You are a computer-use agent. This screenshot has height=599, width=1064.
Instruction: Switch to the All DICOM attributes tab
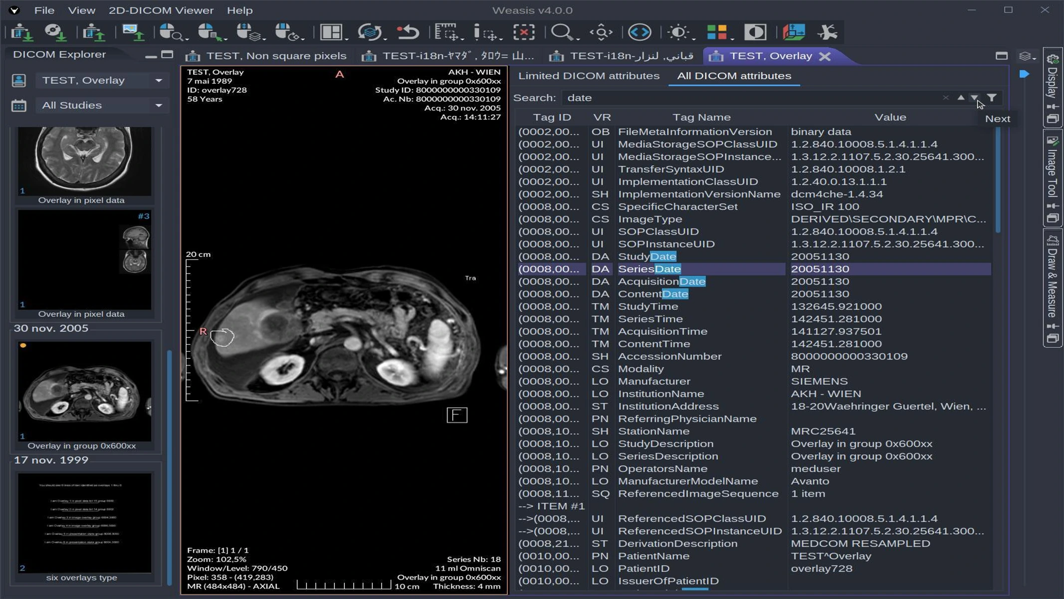(734, 76)
